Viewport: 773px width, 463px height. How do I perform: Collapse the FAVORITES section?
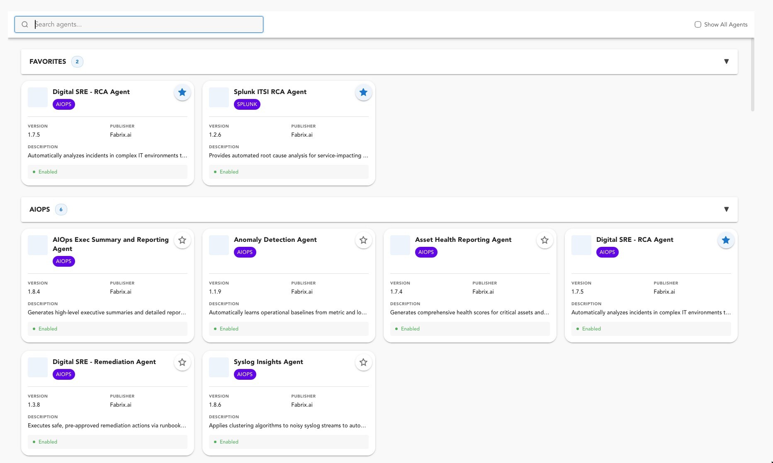pyautogui.click(x=727, y=61)
